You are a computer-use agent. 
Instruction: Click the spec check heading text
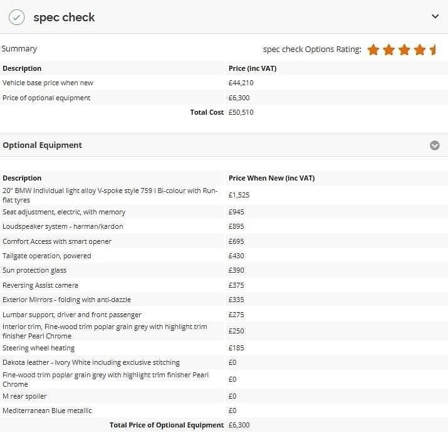pyautogui.click(x=64, y=18)
